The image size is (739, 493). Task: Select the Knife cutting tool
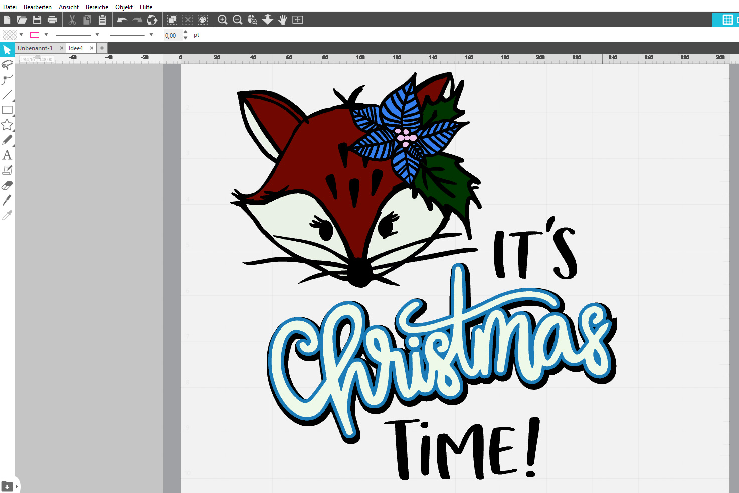[7, 200]
